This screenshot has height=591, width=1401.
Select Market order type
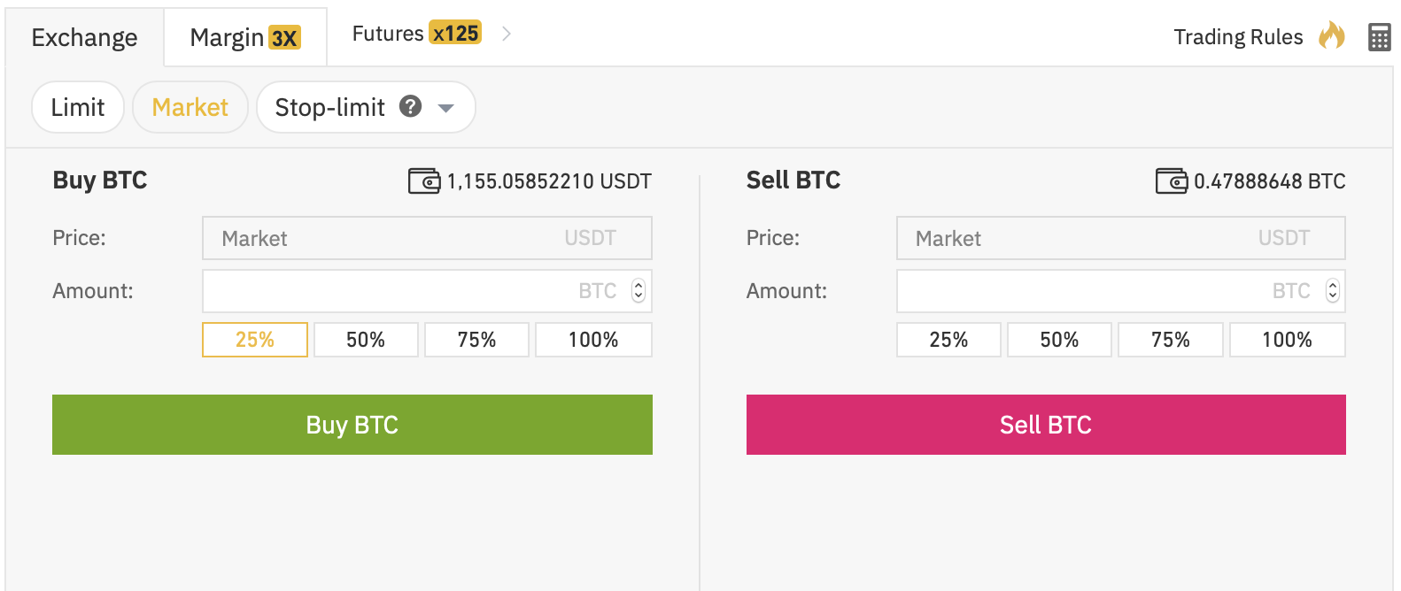[190, 108]
